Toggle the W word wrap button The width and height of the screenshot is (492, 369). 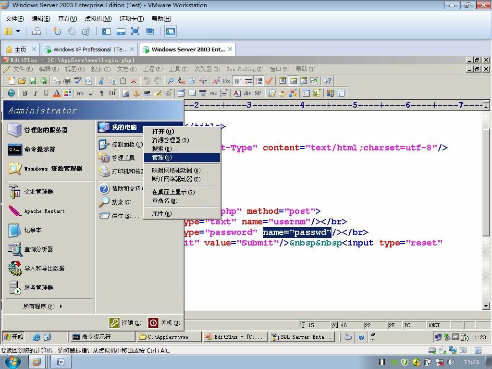click(x=237, y=81)
